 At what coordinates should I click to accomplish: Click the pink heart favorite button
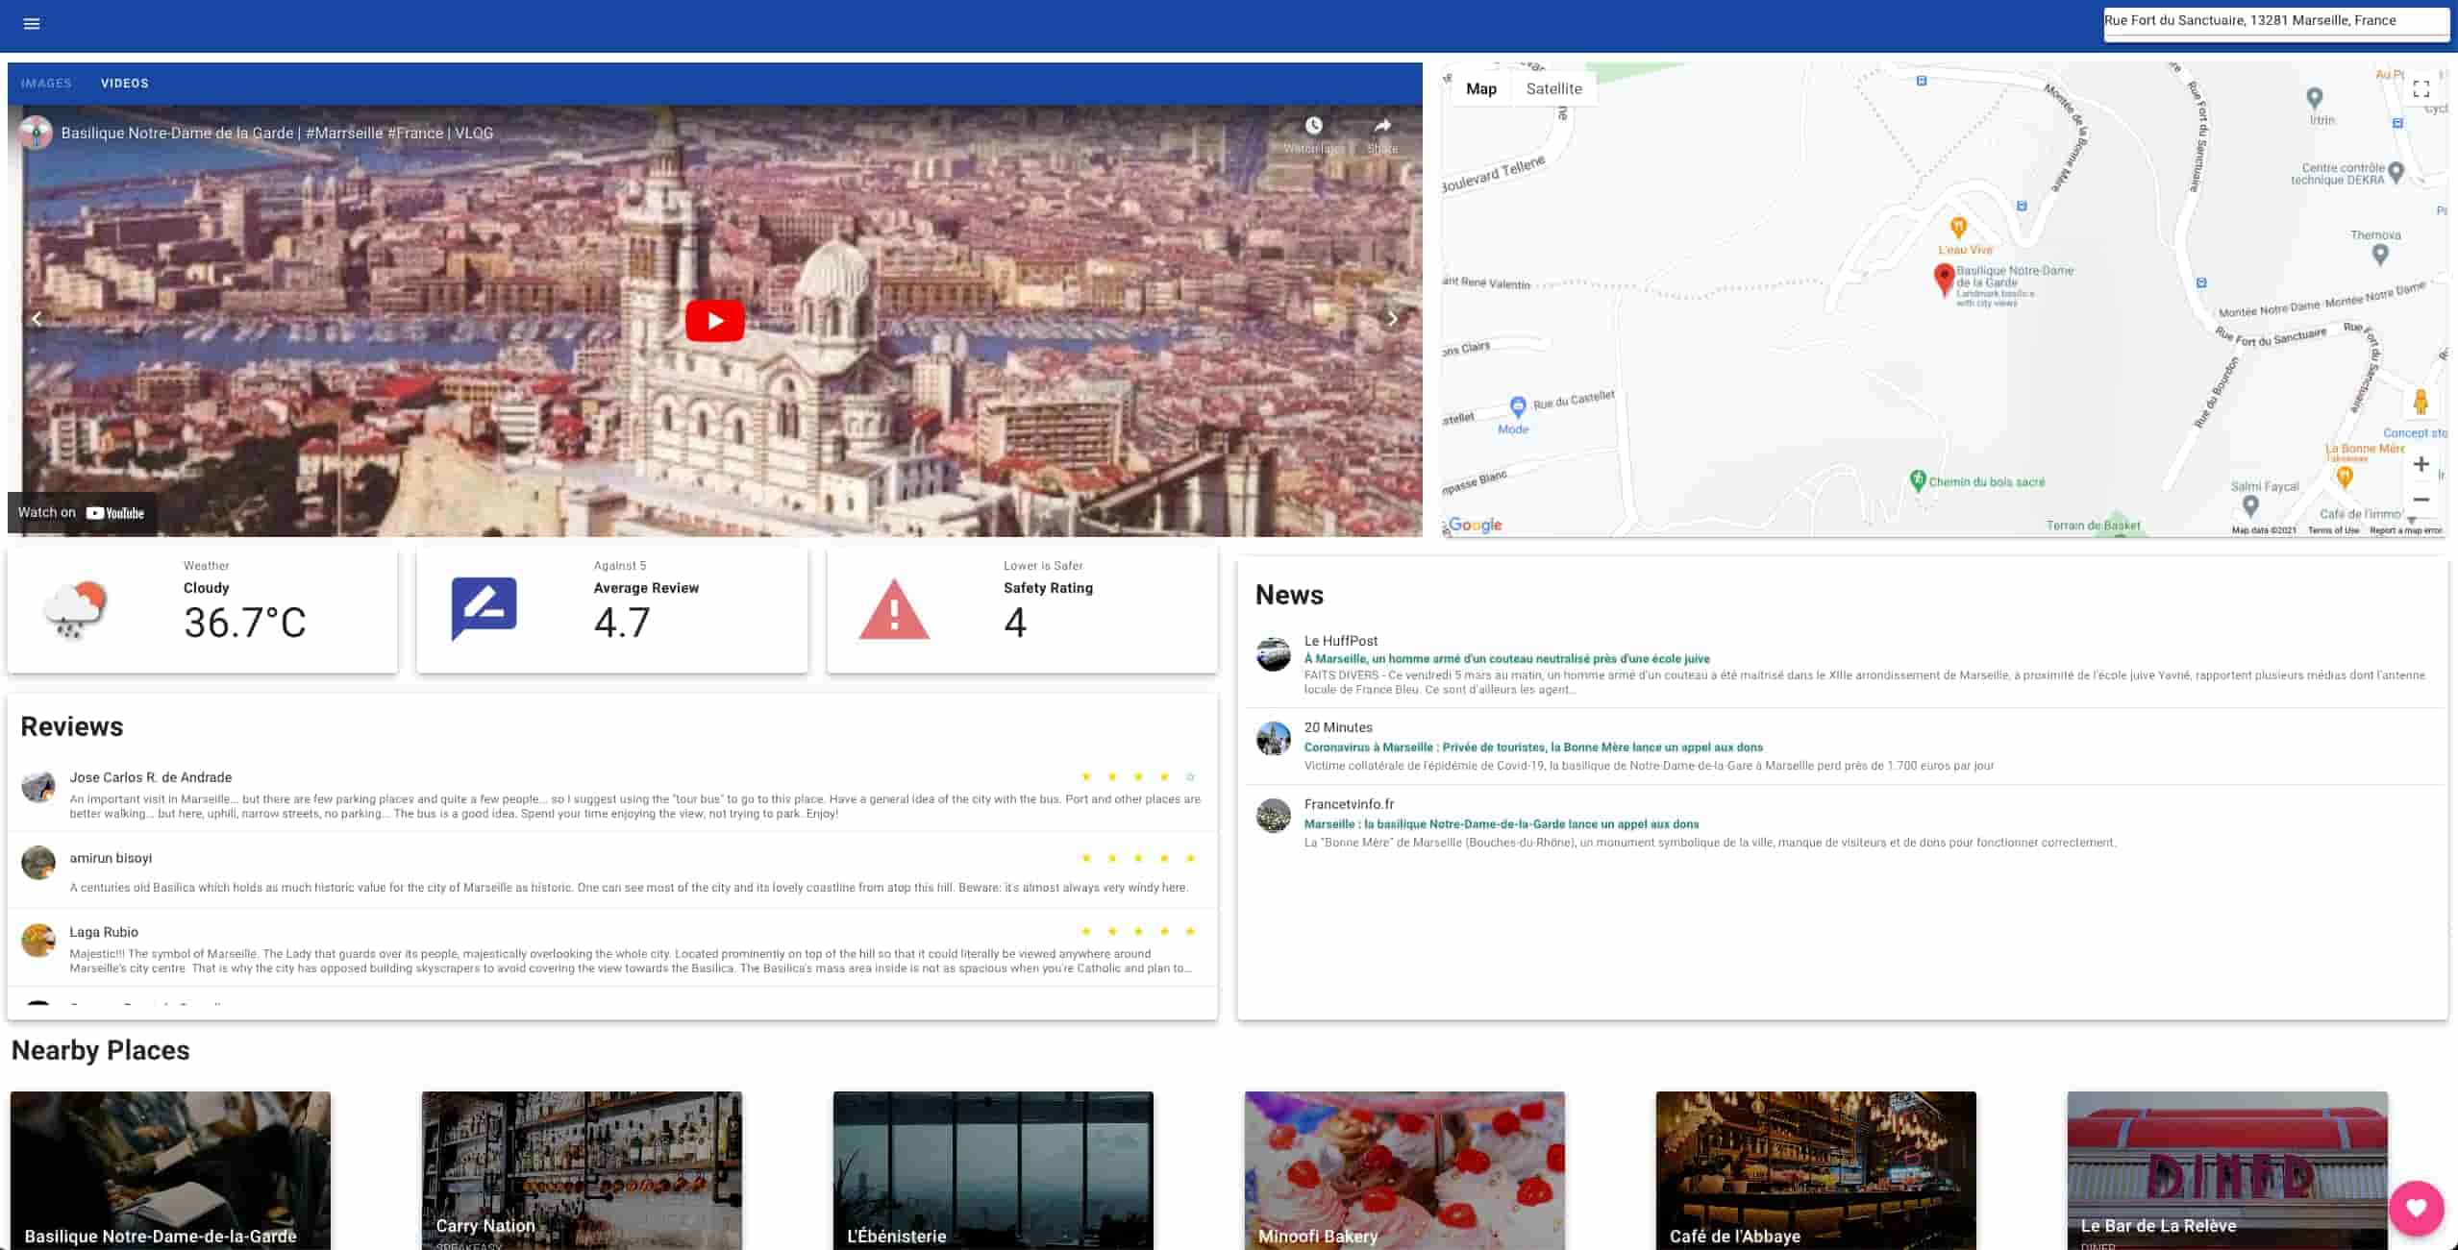[x=2416, y=1209]
